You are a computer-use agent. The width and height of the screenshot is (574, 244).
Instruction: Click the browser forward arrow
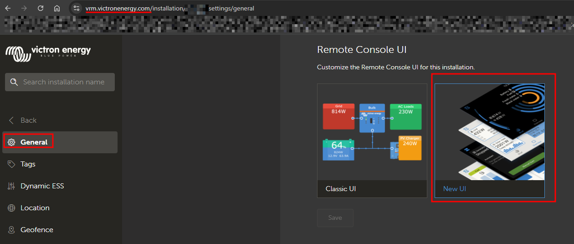coord(24,8)
